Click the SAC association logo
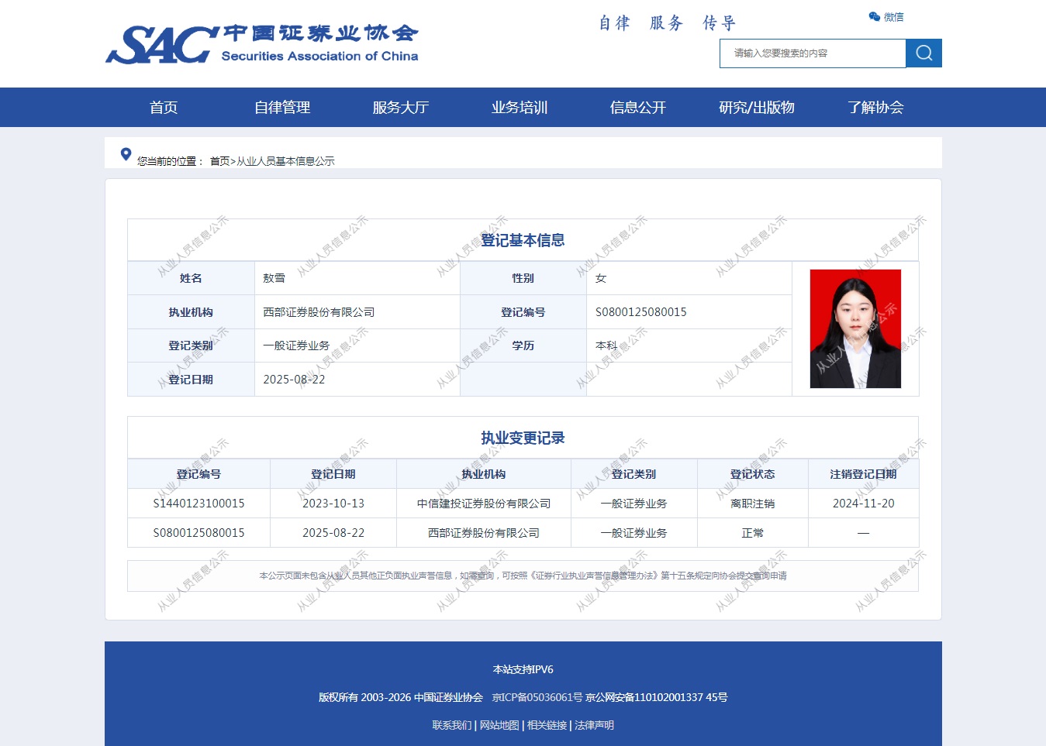Image resolution: width=1046 pixels, height=746 pixels. click(x=262, y=44)
